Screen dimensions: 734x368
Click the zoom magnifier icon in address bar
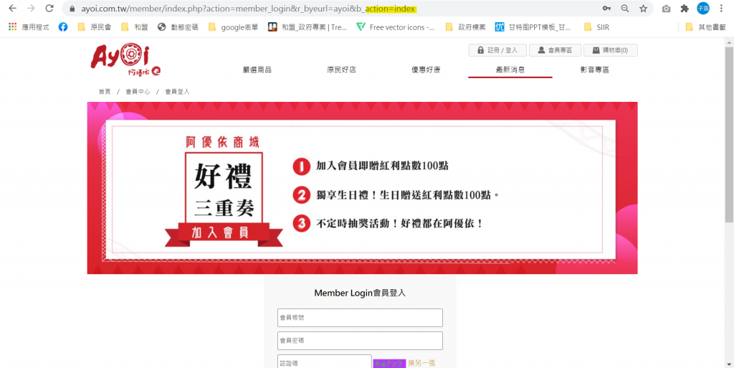(x=624, y=9)
